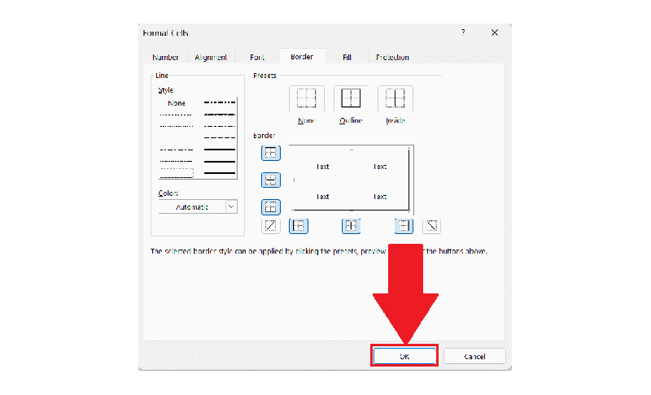The width and height of the screenshot is (651, 395).
Task: Toggle the top border button
Action: (x=271, y=153)
